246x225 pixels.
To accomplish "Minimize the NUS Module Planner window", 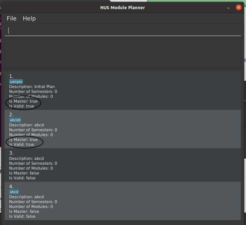I will (228, 8).
